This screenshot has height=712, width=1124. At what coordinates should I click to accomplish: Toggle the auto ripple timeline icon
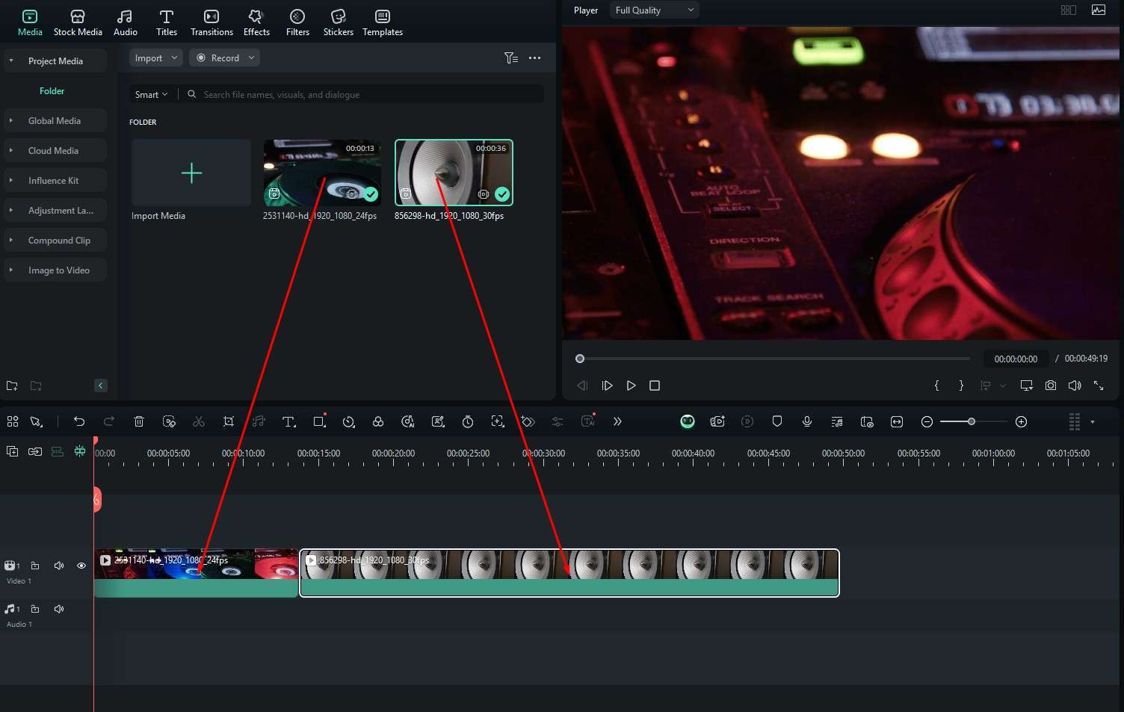coord(57,451)
